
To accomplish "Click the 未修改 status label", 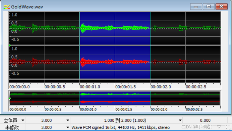I will [x=12, y=127].
